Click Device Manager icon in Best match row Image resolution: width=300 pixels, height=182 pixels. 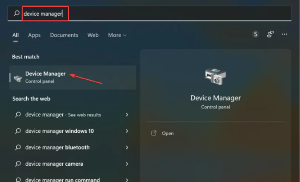(x=18, y=79)
